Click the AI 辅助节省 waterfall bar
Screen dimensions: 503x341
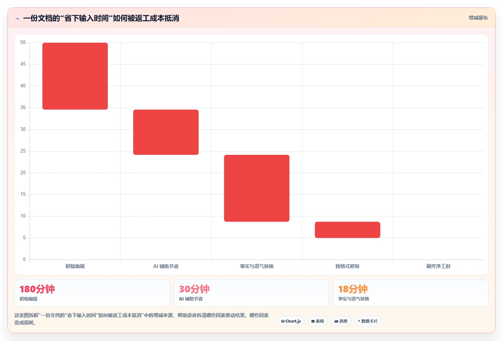tap(166, 132)
